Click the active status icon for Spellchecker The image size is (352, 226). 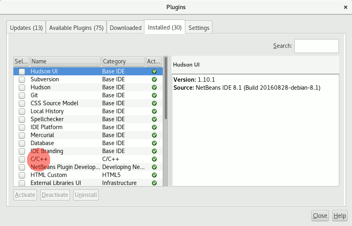click(x=154, y=119)
